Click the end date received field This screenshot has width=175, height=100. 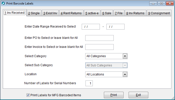click(115, 27)
